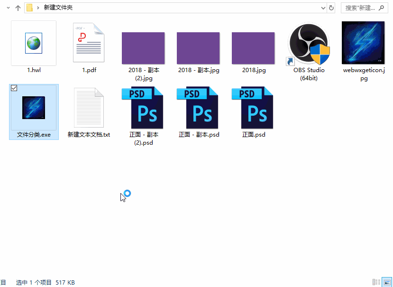Expand the breadcrumb chevron before 新建文件夹
393x287 pixels.
(38, 8)
